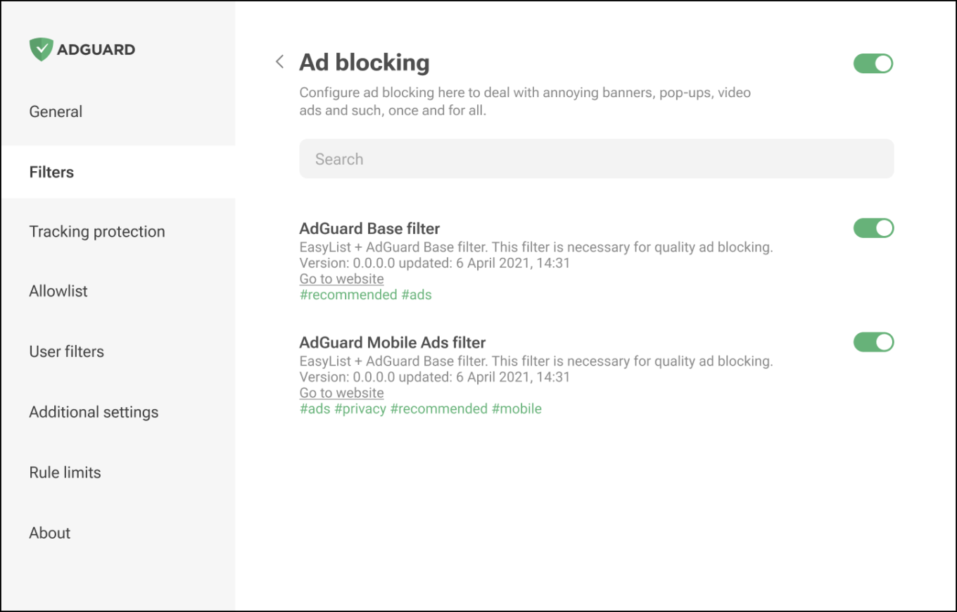Viewport: 957px width, 612px height.
Task: Select Filters in the sidebar
Action: (51, 172)
